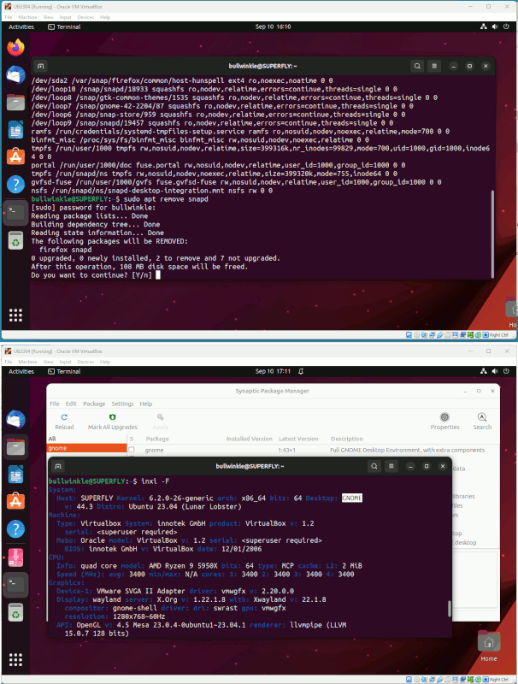
Task: Click network status icon beside the 16:10 clock
Action: pyautogui.click(x=484, y=27)
